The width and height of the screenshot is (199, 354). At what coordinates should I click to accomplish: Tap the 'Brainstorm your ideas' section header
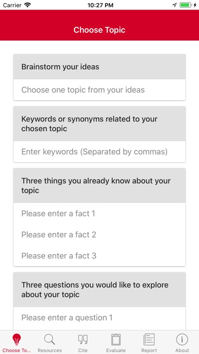click(99, 67)
